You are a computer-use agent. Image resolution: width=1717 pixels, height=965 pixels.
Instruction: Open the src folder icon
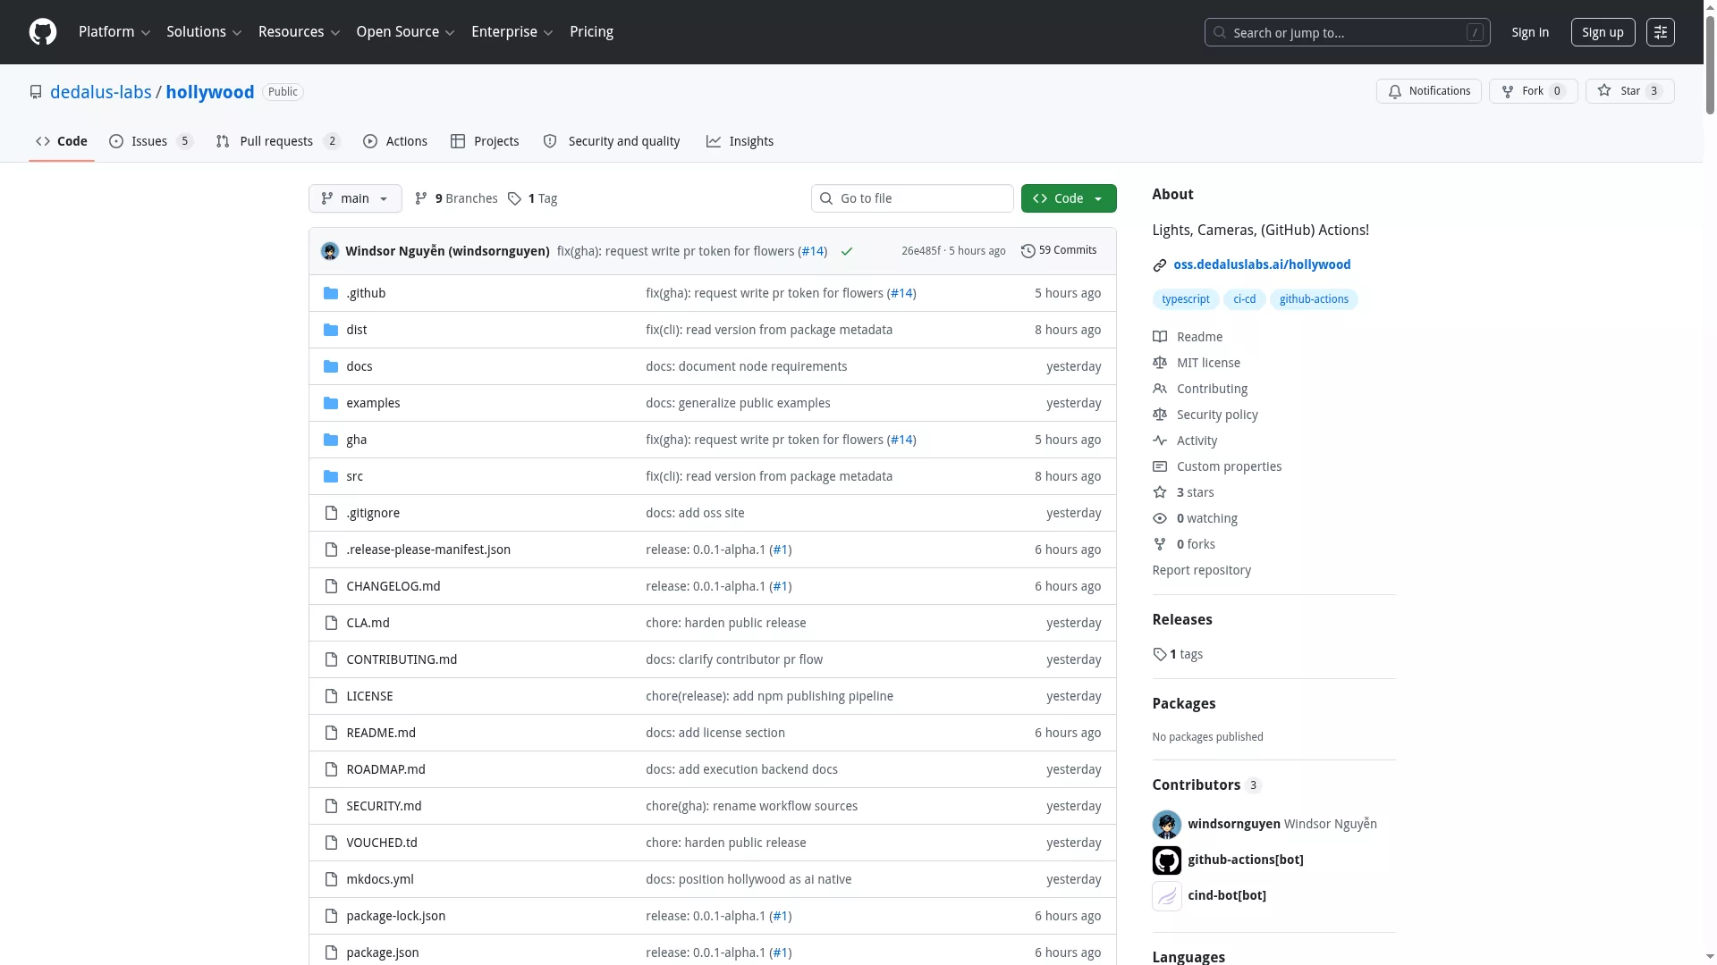coord(331,476)
